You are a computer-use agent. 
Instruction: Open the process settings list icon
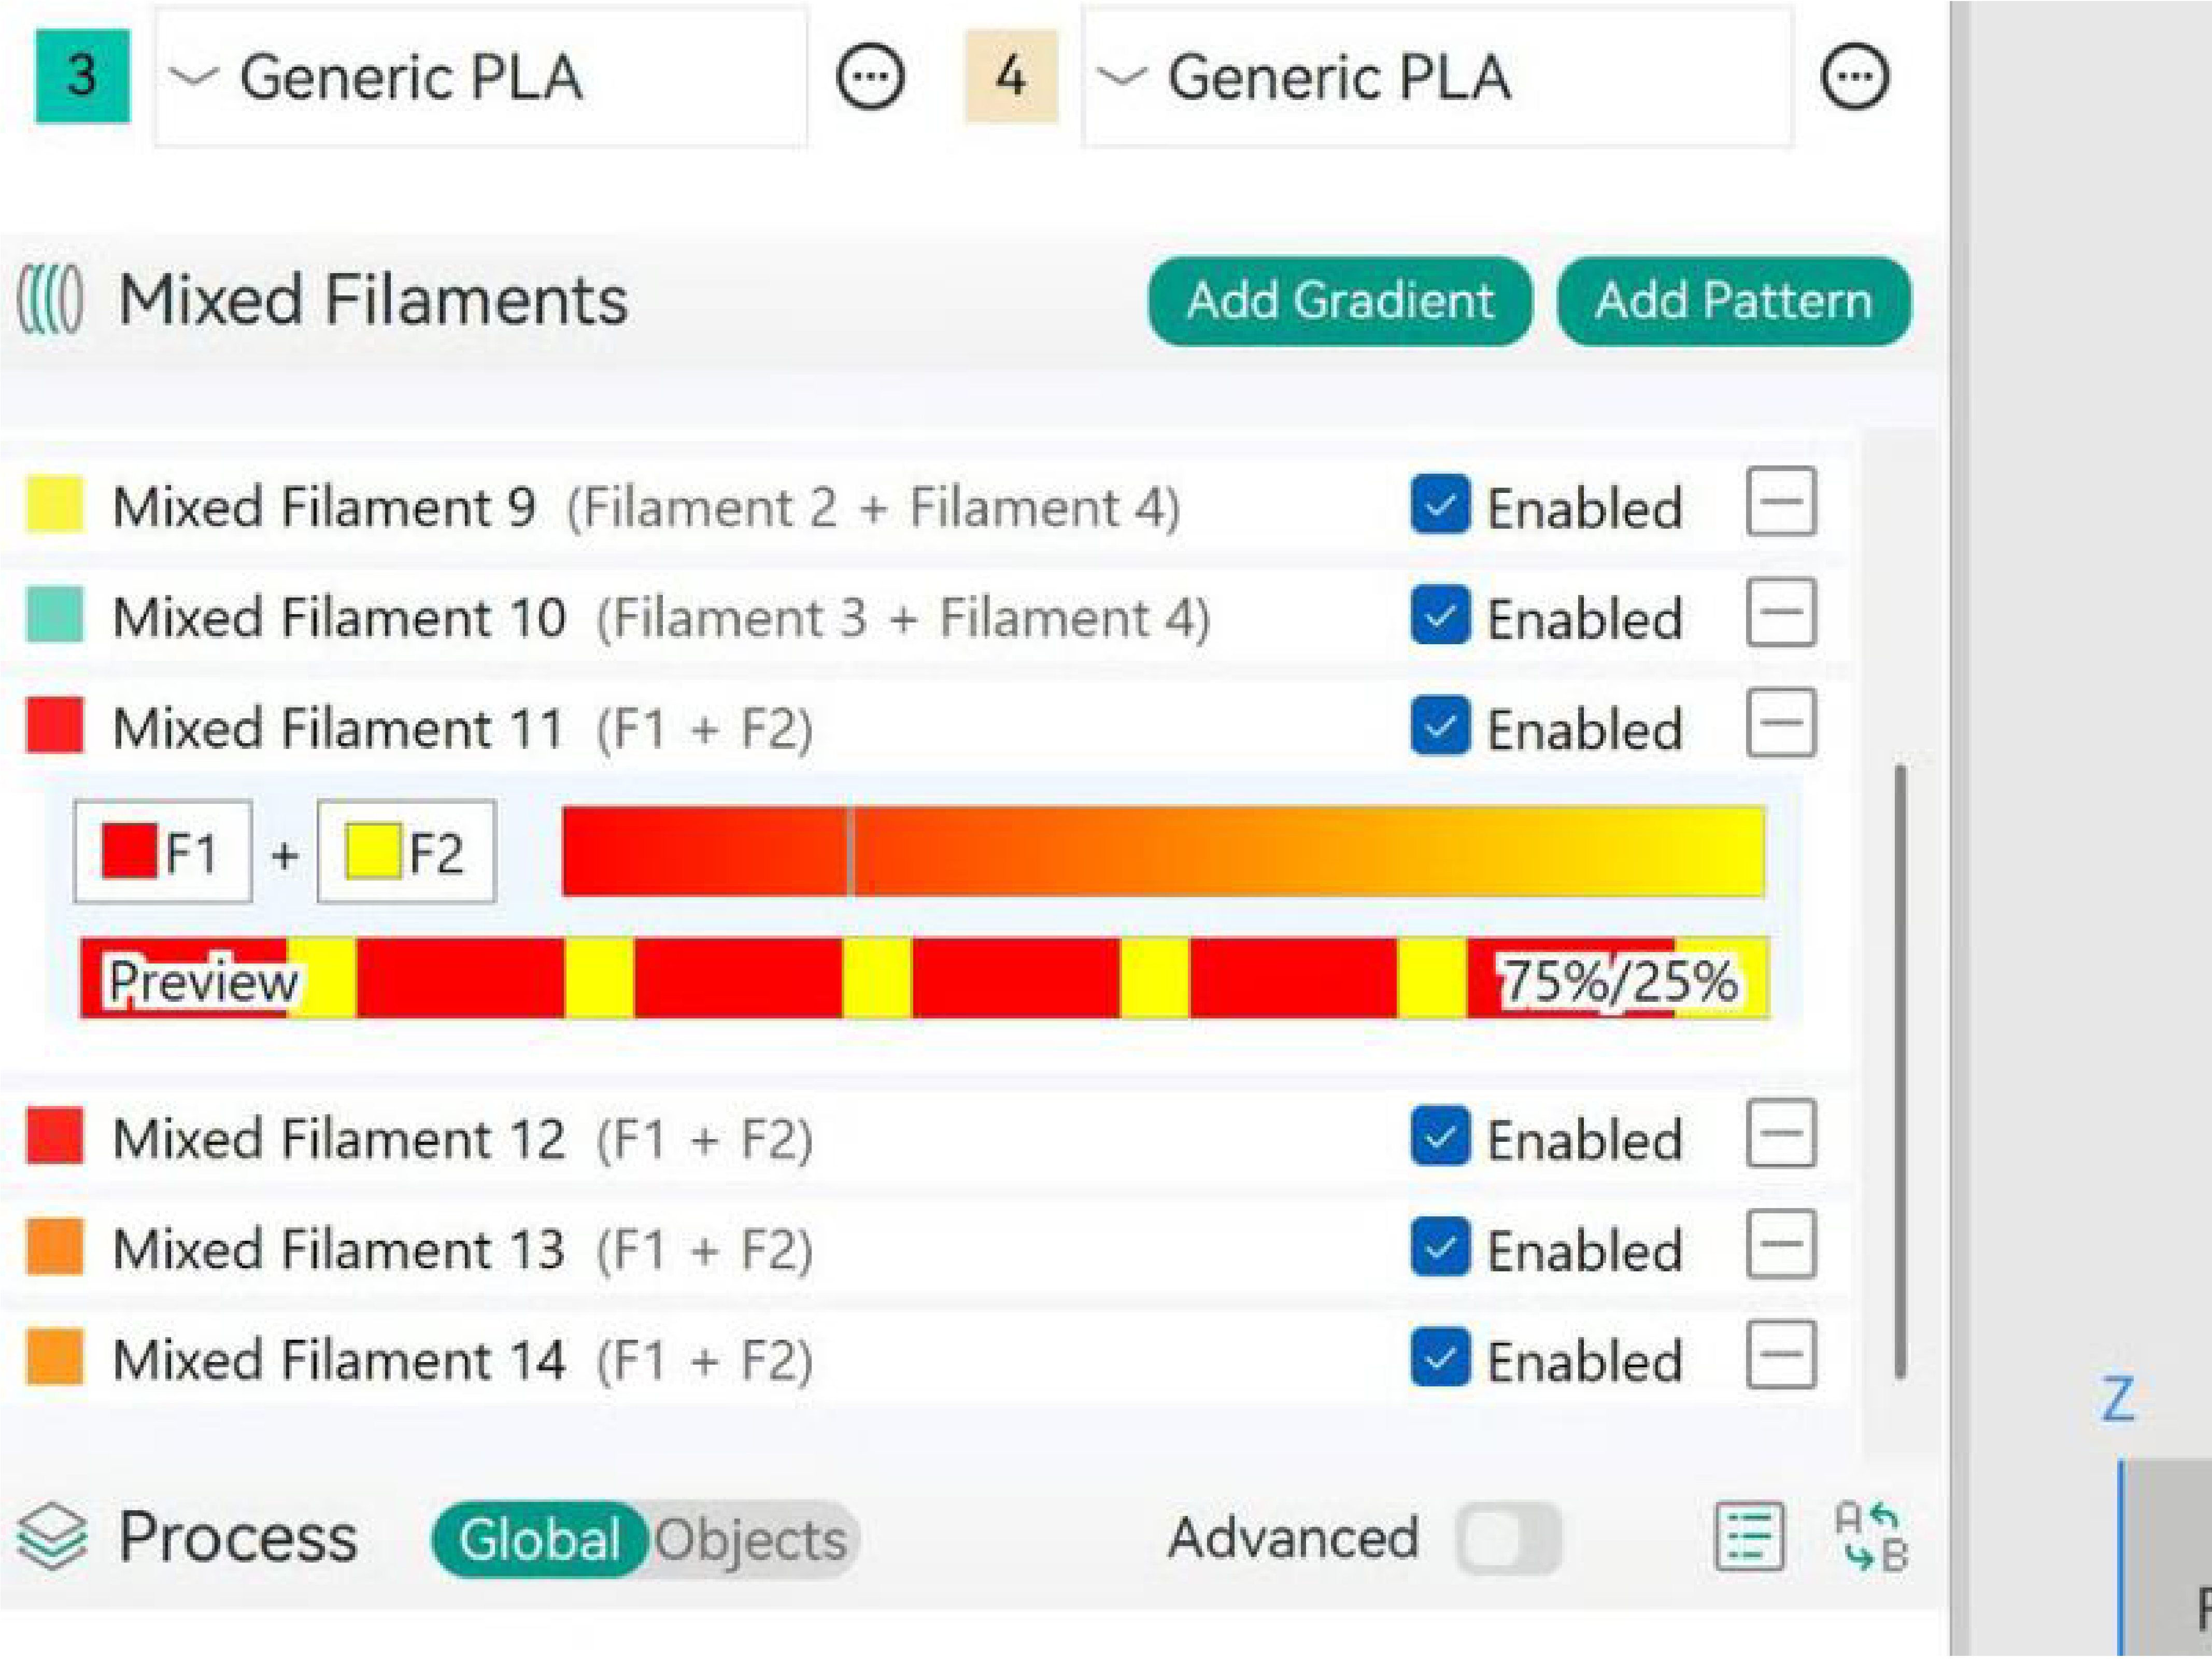click(x=1748, y=1537)
